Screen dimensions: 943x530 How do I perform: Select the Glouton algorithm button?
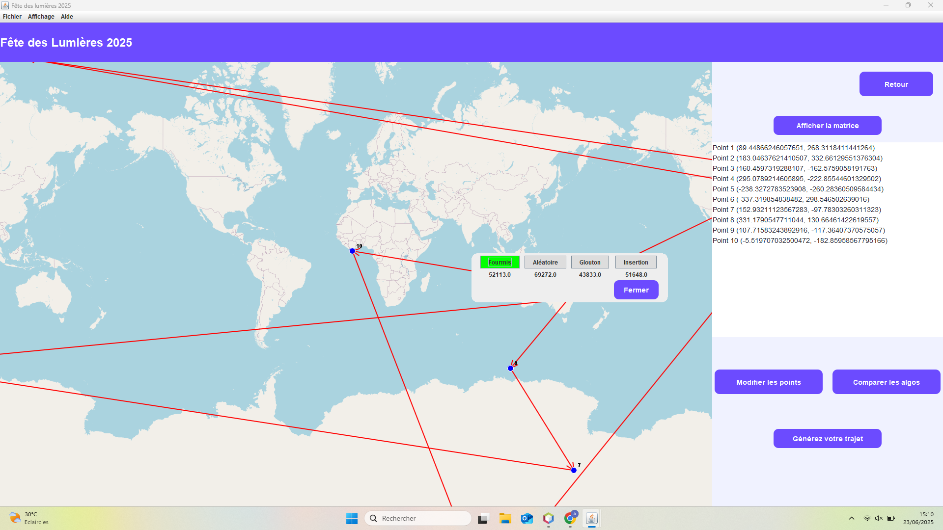(590, 262)
